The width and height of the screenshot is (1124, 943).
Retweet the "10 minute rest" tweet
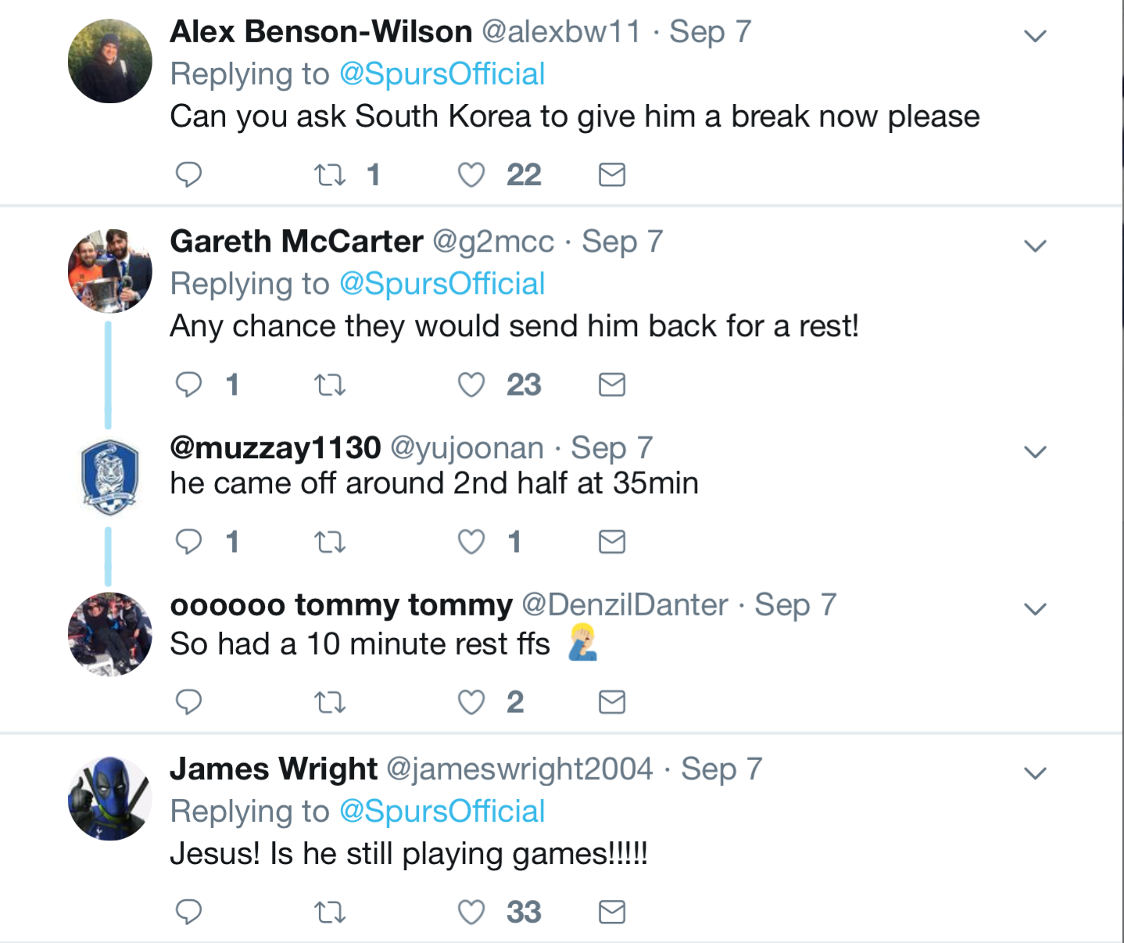point(330,703)
